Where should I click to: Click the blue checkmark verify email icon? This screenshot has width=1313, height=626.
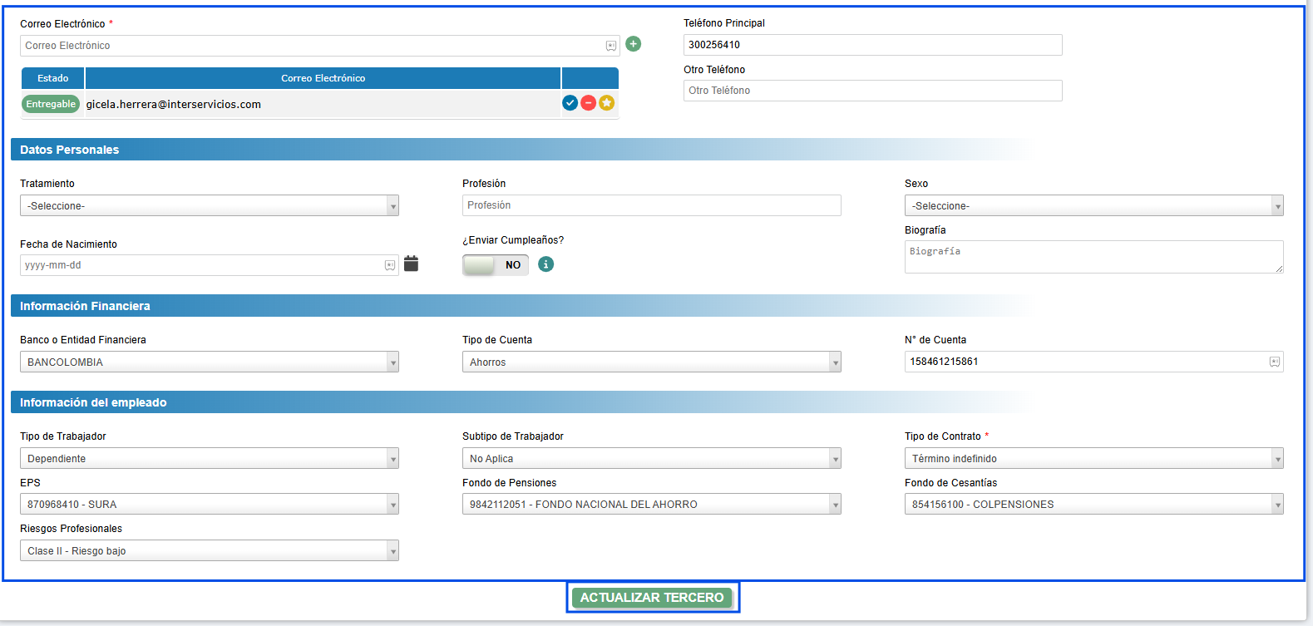570,103
